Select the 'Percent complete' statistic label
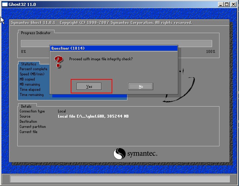This screenshot has height=186, width=239. (34, 69)
